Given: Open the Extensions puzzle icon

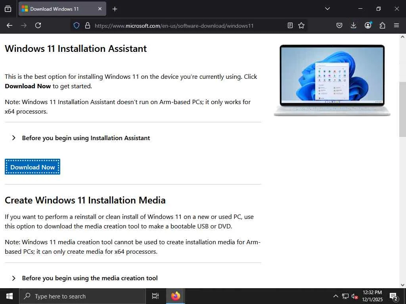Looking at the screenshot, I should click(x=382, y=25).
